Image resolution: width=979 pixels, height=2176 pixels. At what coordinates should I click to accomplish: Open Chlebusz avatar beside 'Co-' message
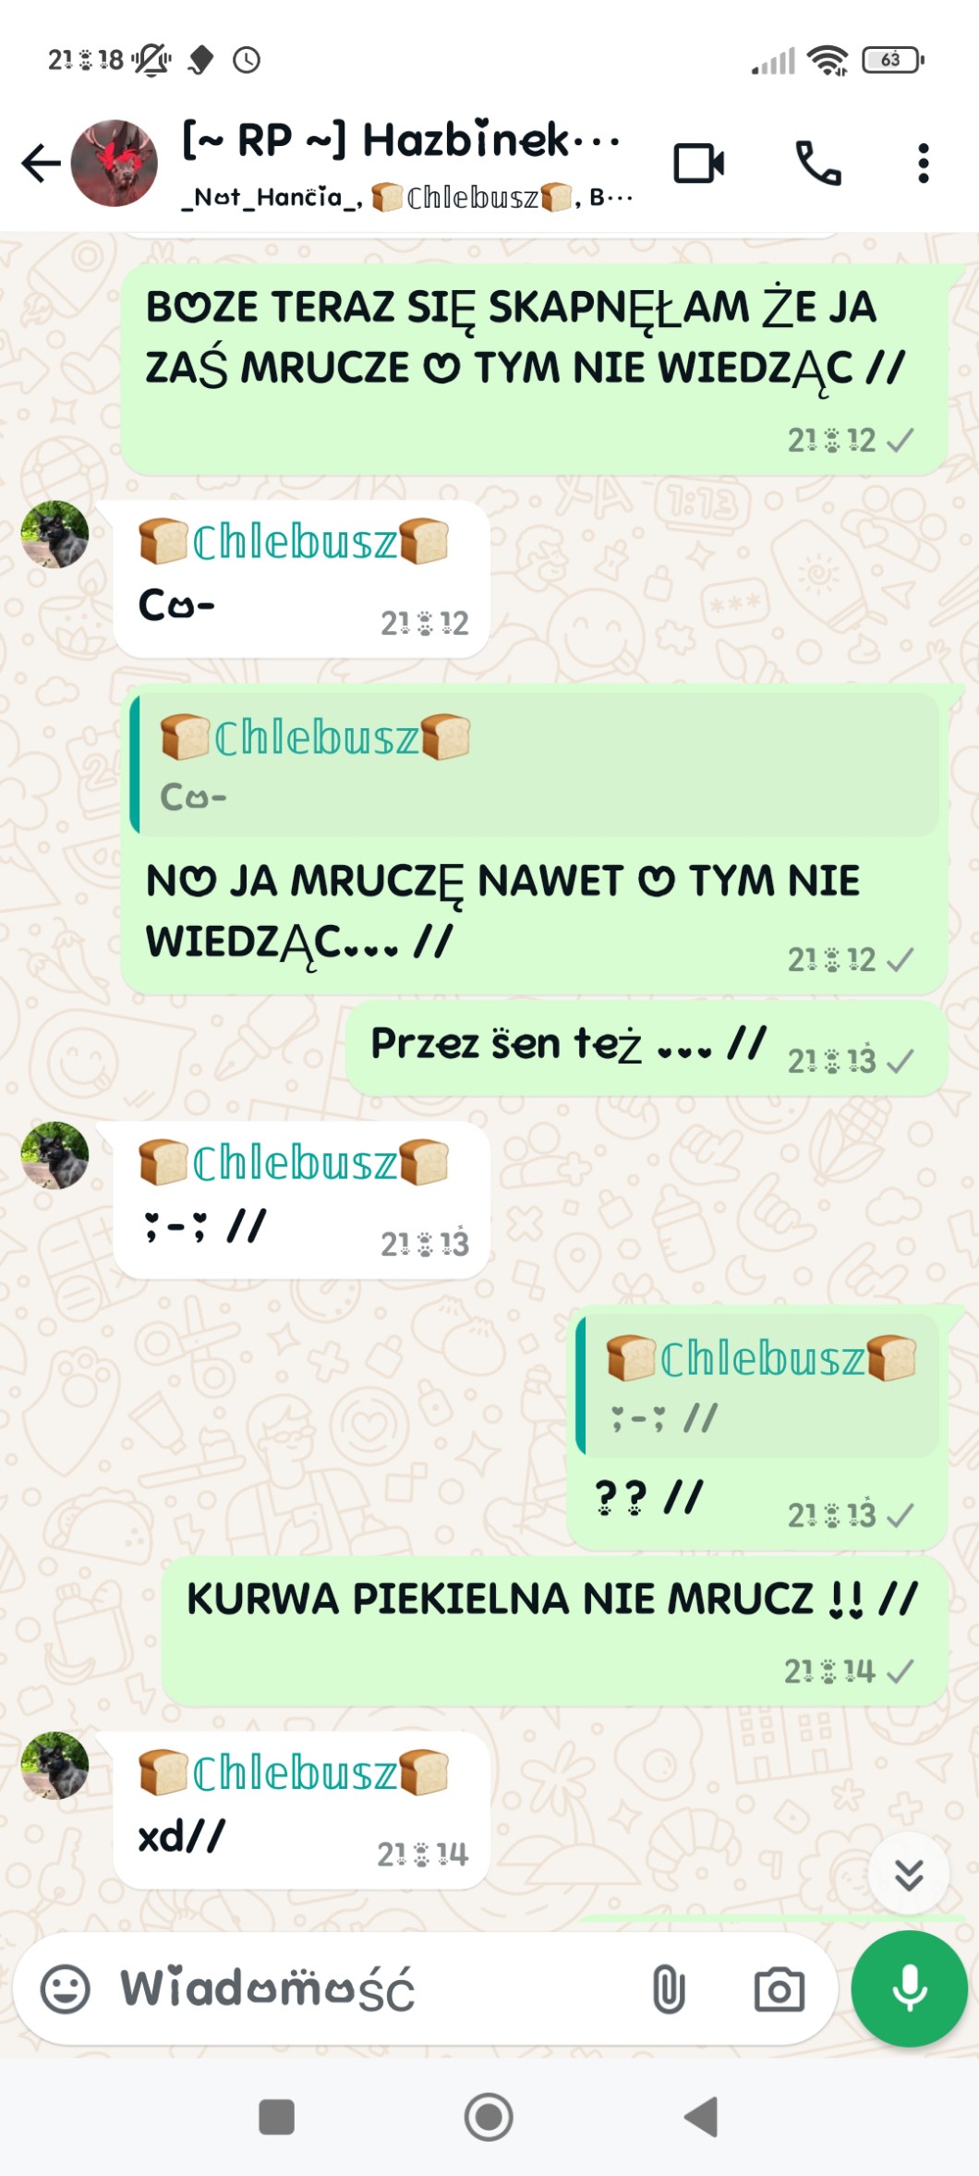55,534
